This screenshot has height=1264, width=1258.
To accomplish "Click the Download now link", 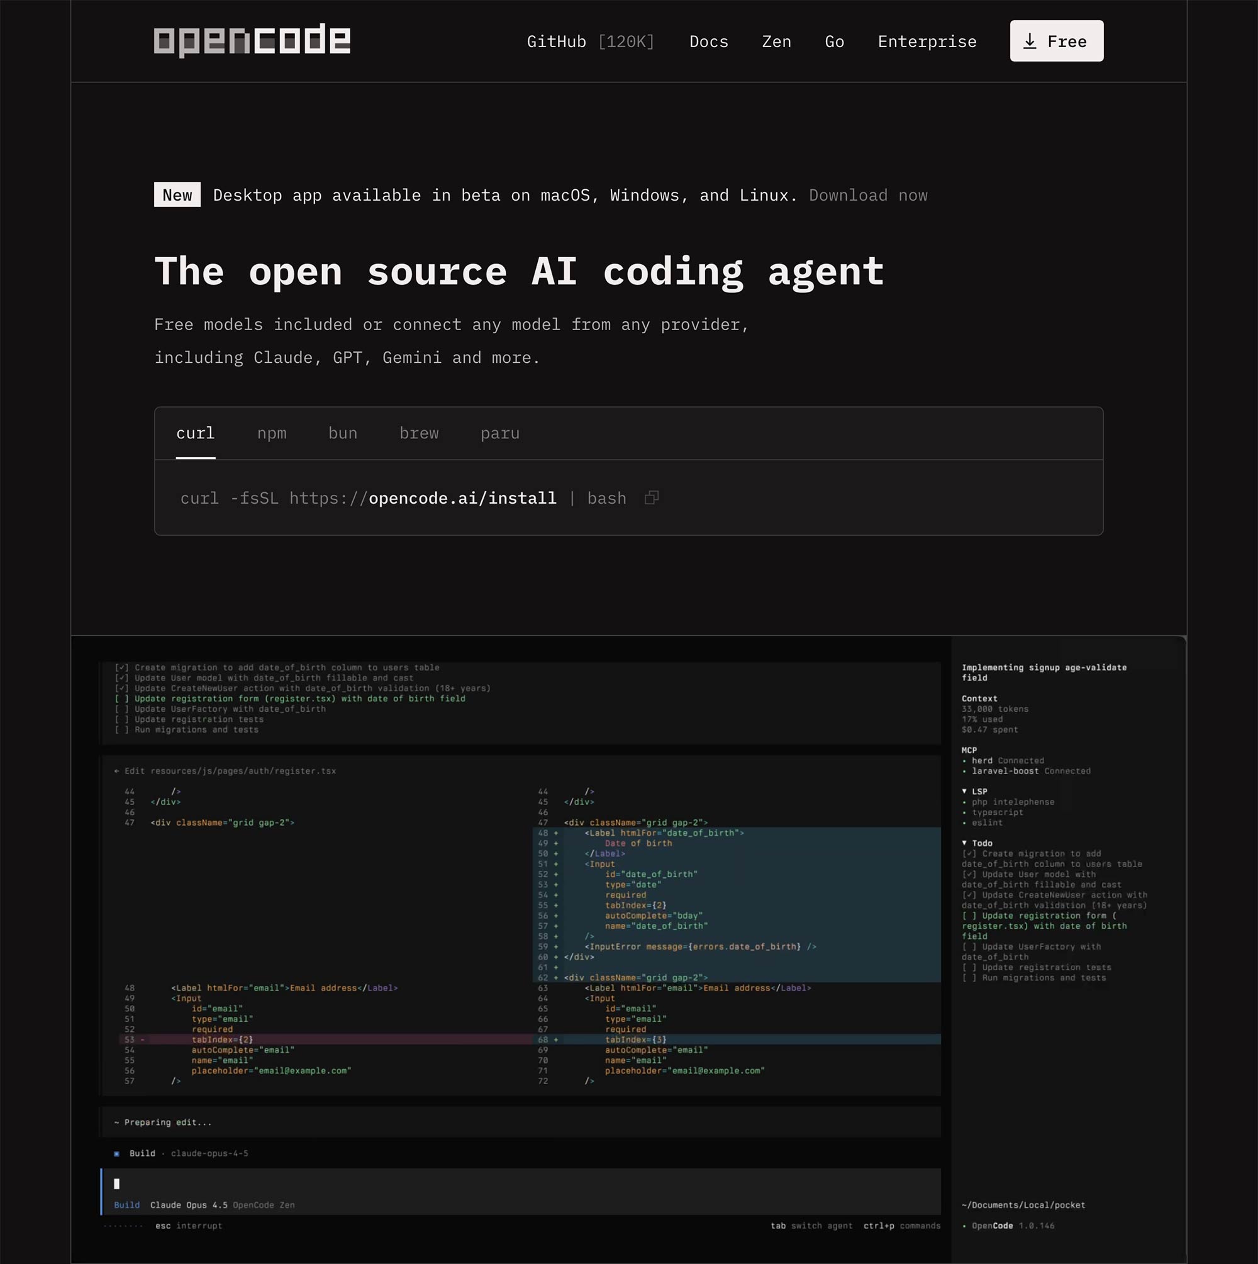I will coord(868,196).
